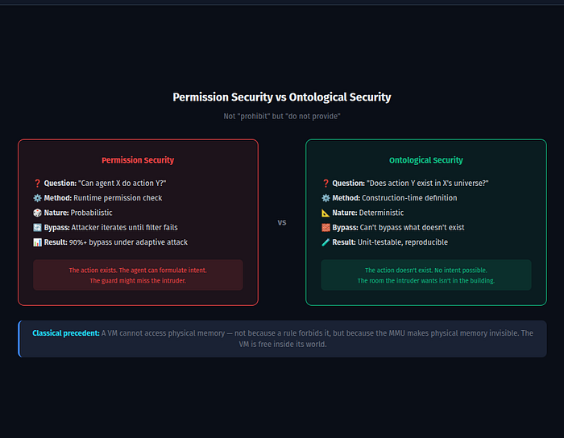Click the gear icon next to Runtime permission check

(37, 198)
